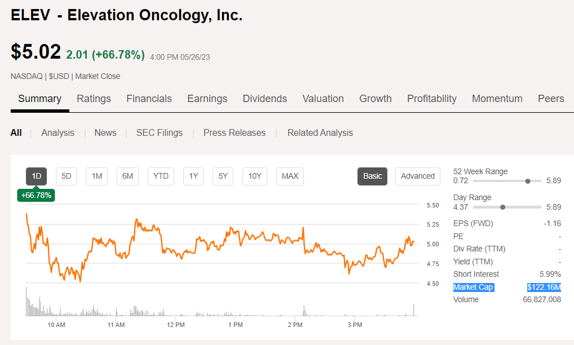Open Press Releases filter
574x345 pixels.
235,133
